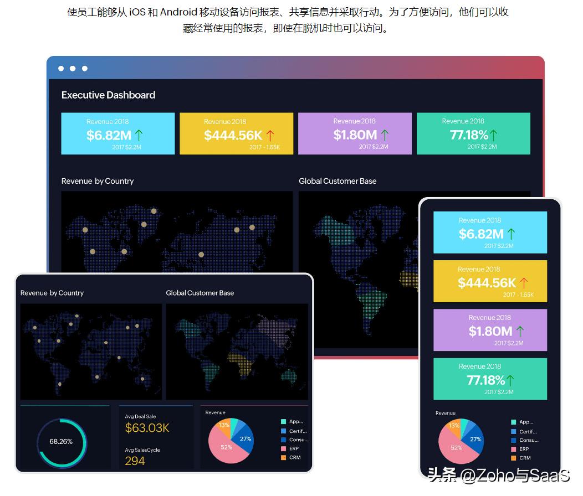Select the phone $1.80M purple card

click(x=490, y=330)
